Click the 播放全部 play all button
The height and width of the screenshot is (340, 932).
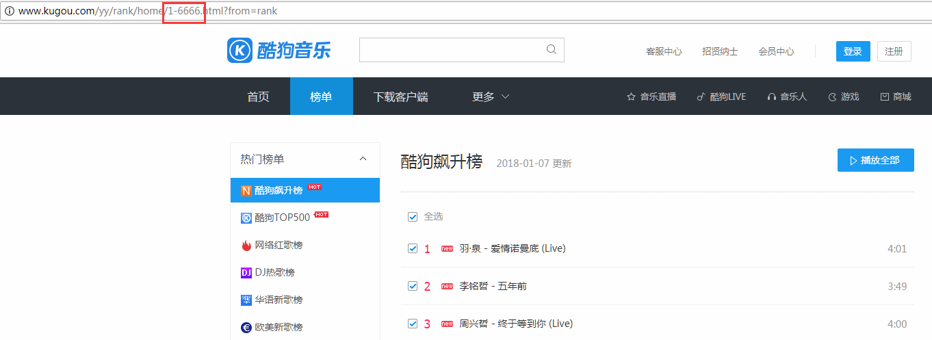coord(876,160)
